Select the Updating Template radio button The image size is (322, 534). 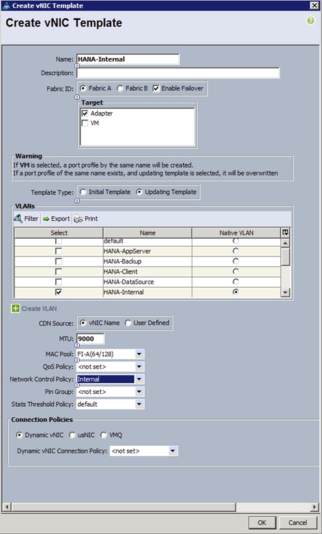click(x=139, y=192)
